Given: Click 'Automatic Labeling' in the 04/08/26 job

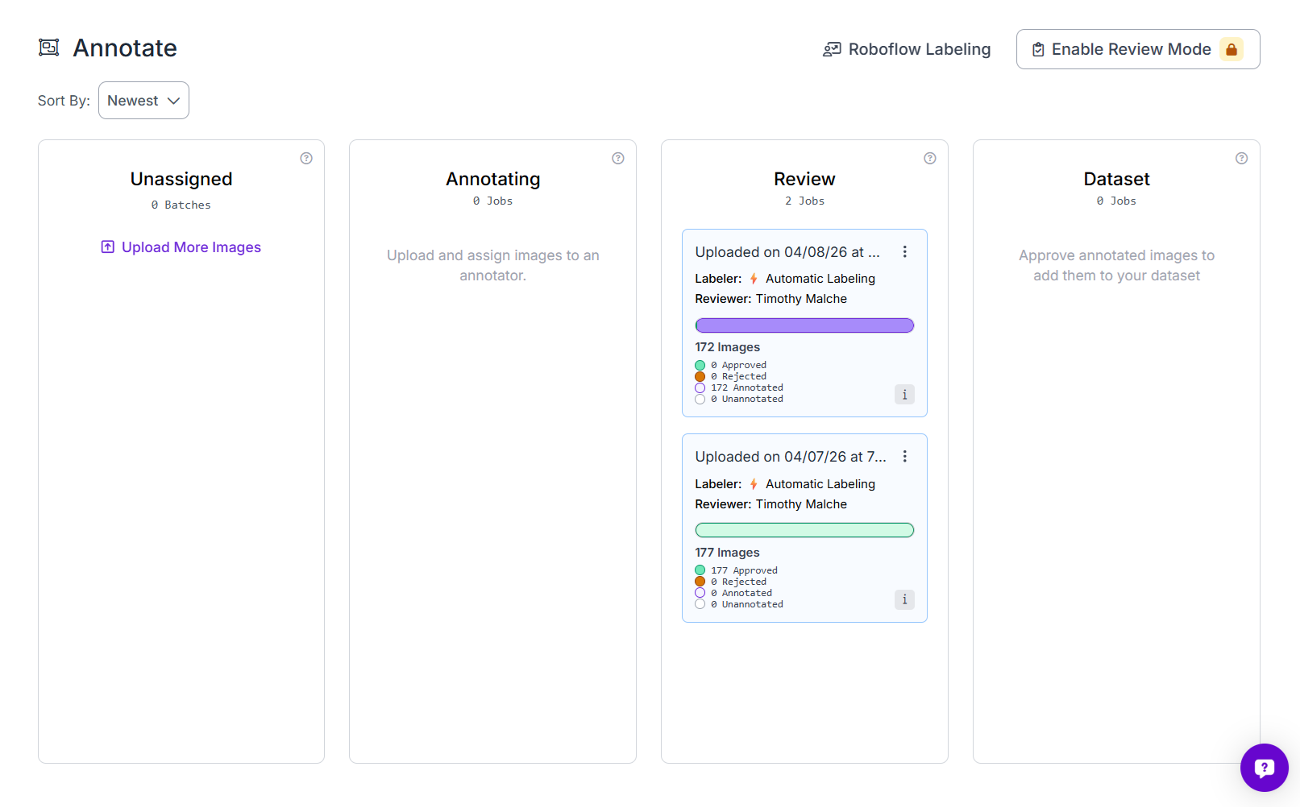Looking at the screenshot, I should coord(820,279).
